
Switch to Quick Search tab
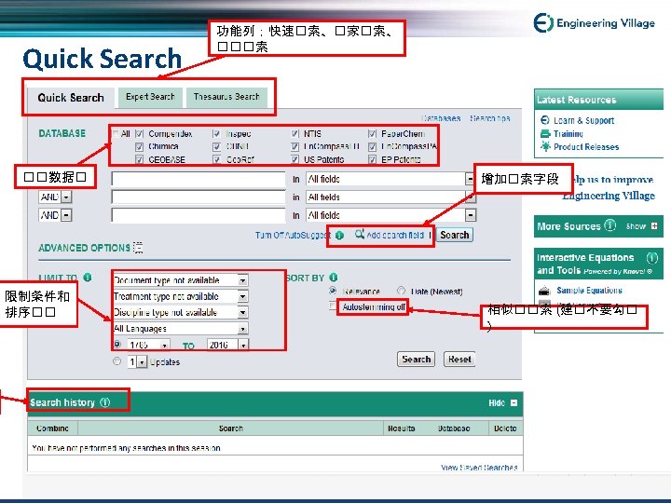[x=71, y=98]
